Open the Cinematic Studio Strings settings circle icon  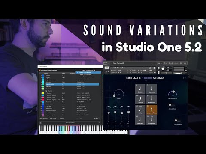185,78
